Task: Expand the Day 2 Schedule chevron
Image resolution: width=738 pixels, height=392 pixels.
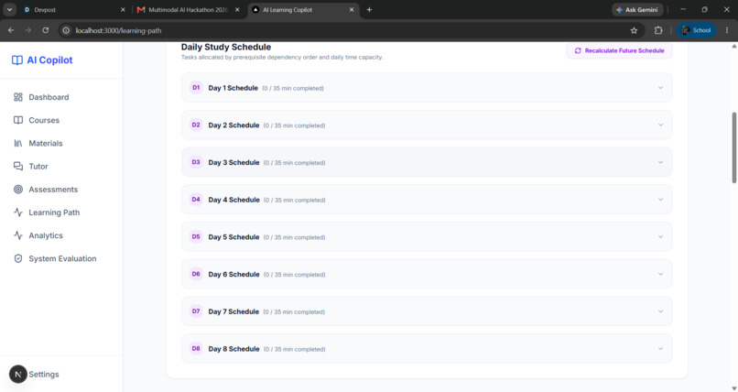Action: (x=660, y=125)
